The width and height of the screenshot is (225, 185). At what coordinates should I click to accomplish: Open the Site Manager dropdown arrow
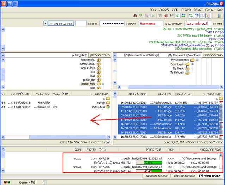click(x=215, y=15)
